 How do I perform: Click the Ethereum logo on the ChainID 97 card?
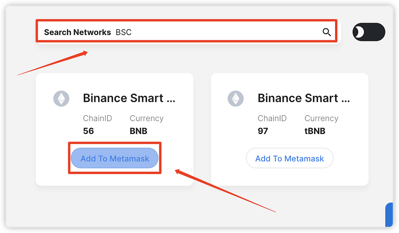236,99
